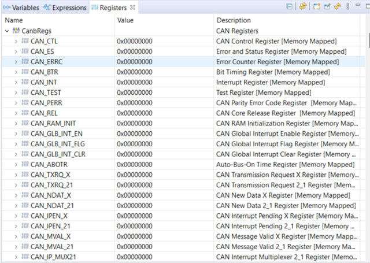370x263 pixels.
Task: Click the Collapse All toolbar icon
Action: [x=290, y=8]
